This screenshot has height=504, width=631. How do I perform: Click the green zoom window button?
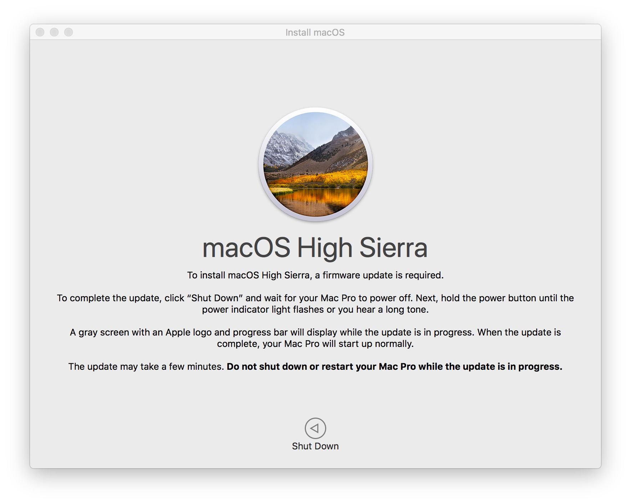[x=69, y=32]
